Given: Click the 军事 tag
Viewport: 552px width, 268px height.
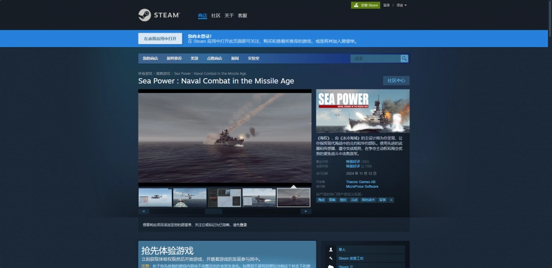Looking at the screenshot, I should point(382,200).
